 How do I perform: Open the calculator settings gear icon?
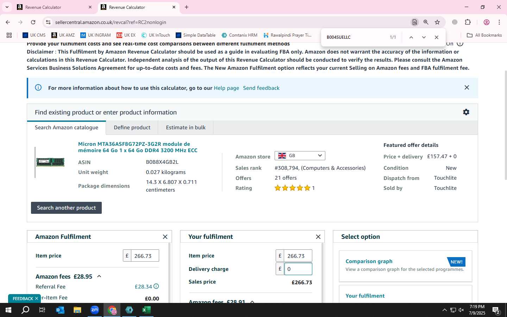pos(466,112)
